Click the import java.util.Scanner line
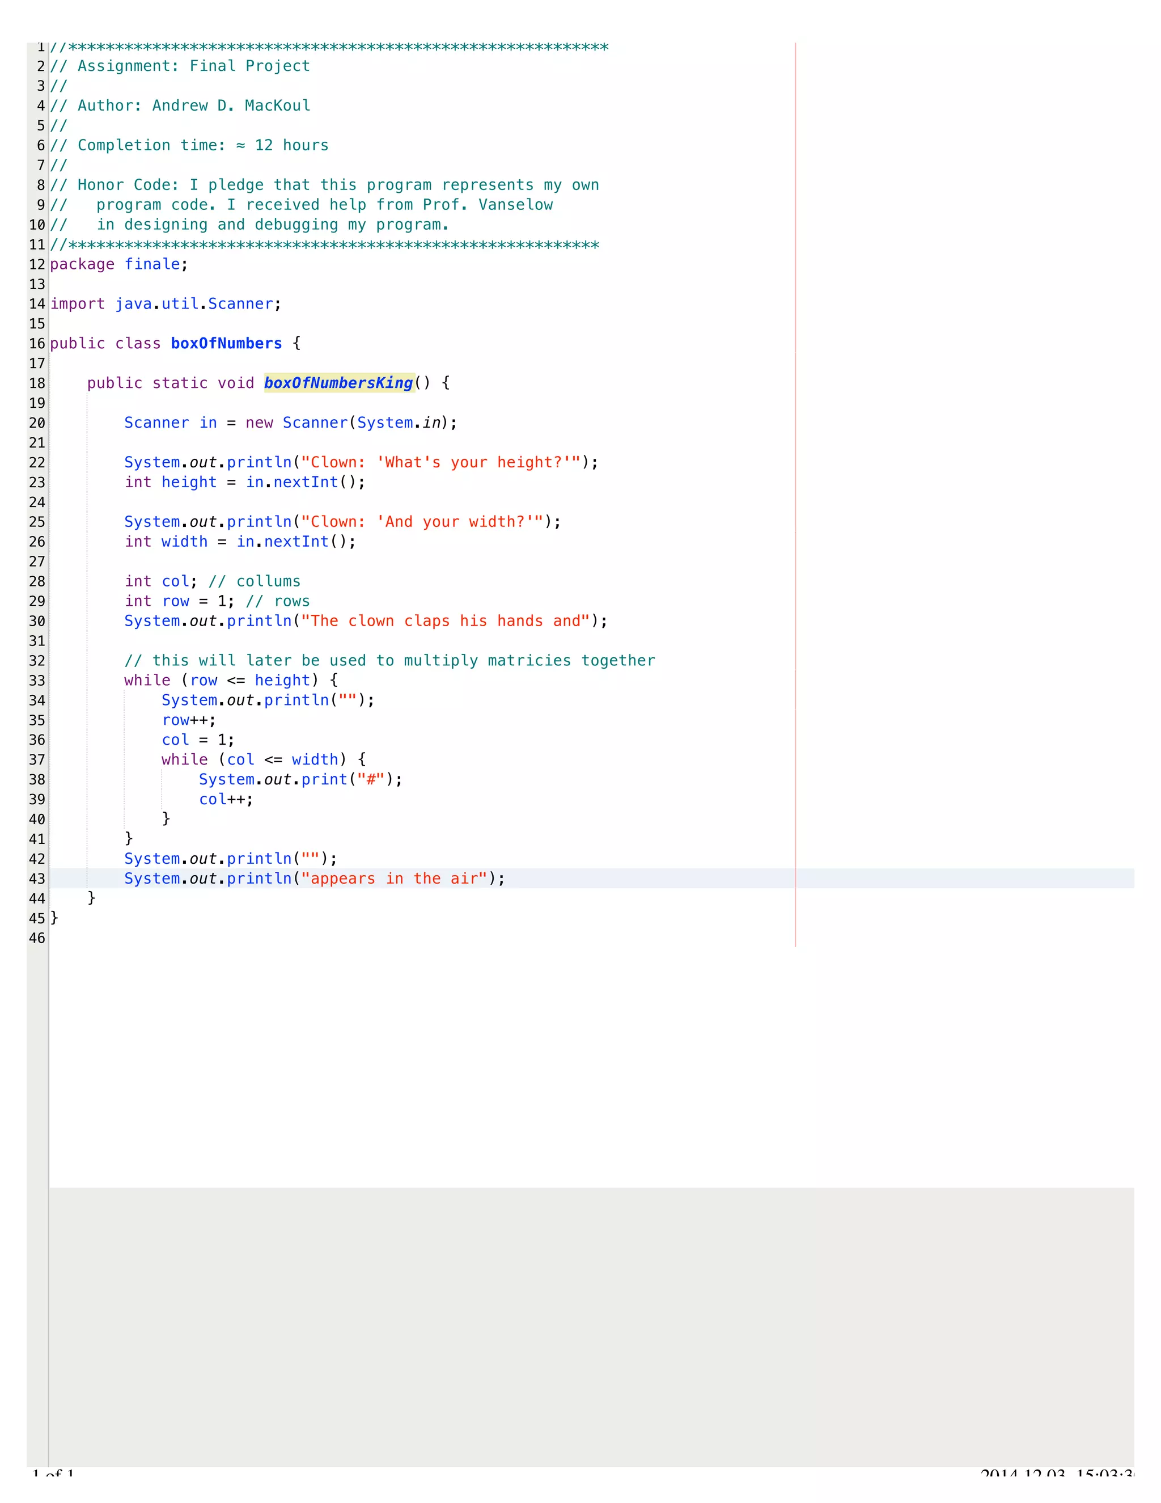1161x1503 pixels. (x=166, y=304)
